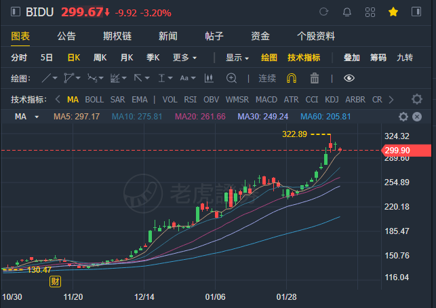Expand the 更多 periods dropdown

pyautogui.click(x=185, y=58)
